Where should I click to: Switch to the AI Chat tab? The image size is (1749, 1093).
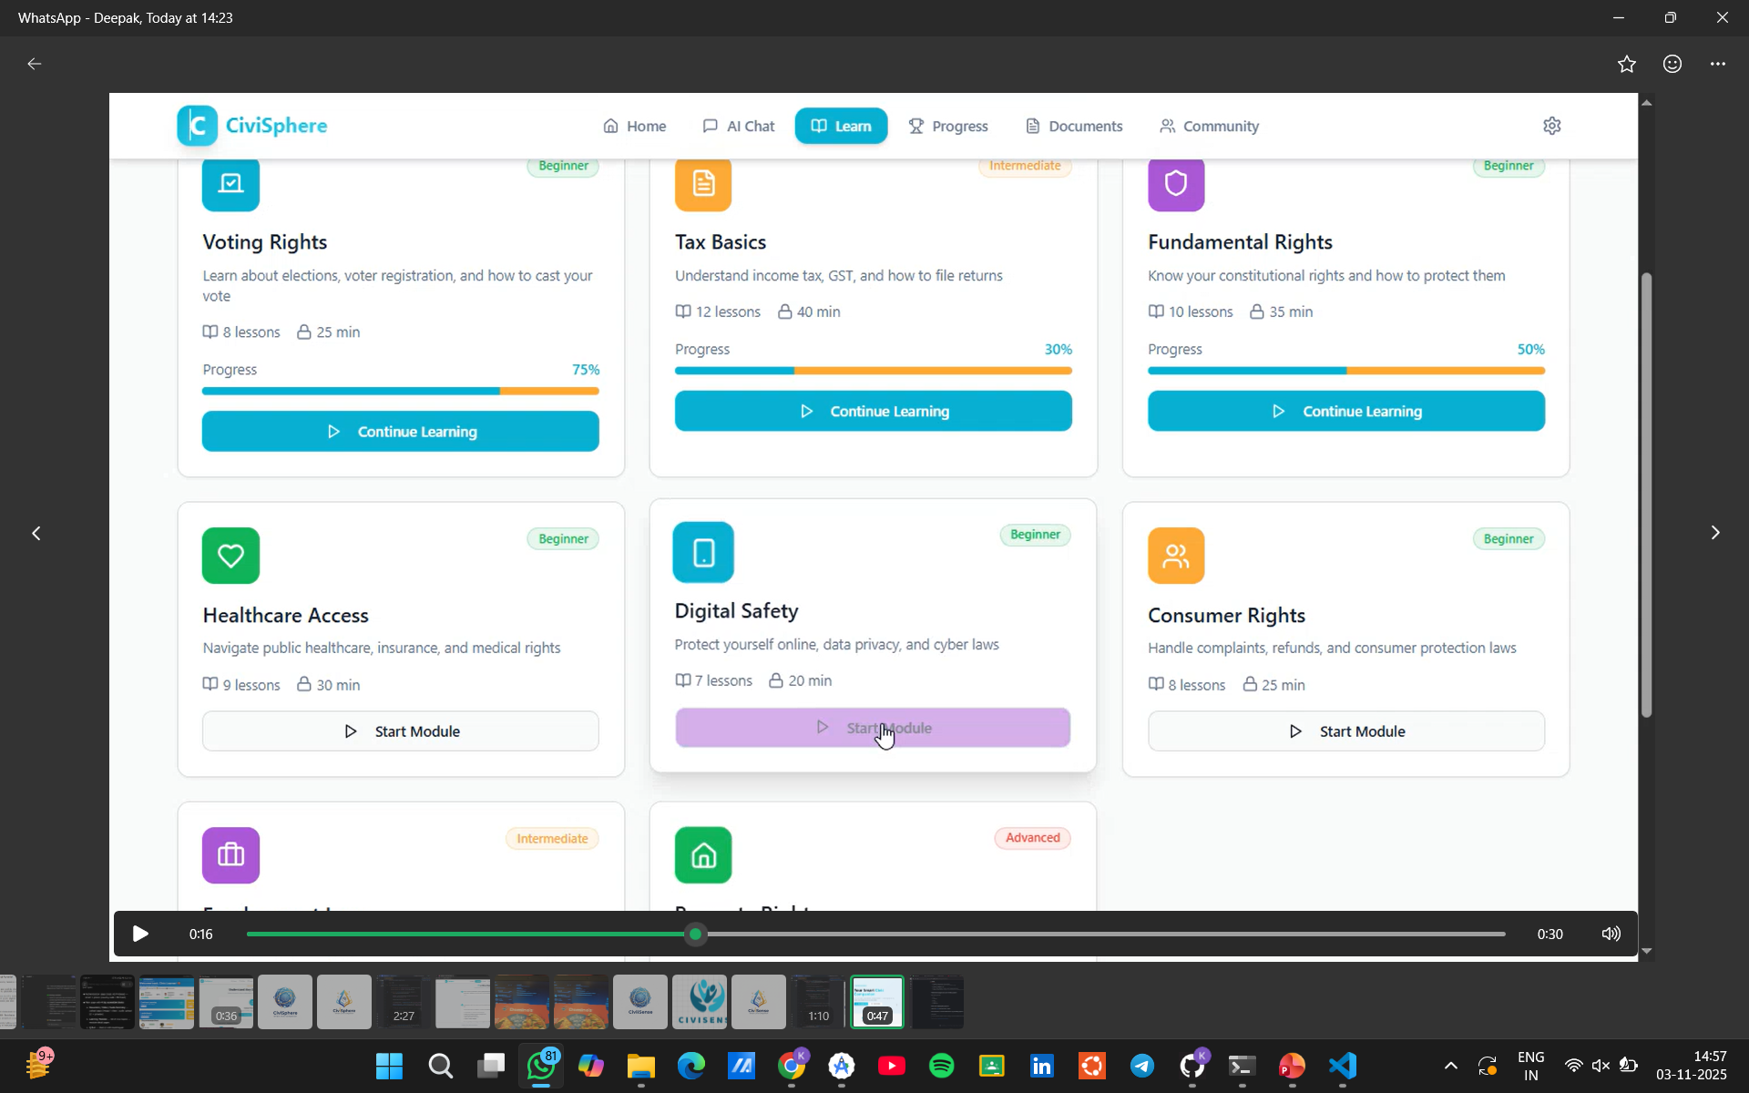pos(739,126)
